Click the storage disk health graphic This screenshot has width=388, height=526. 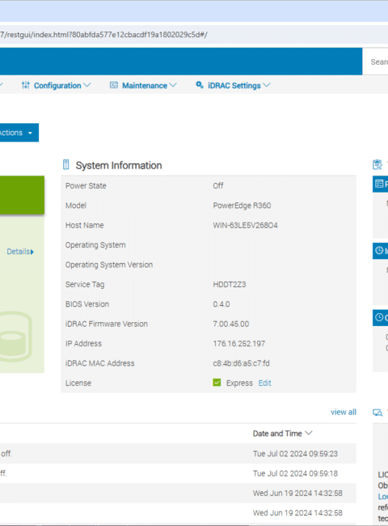(x=15, y=336)
